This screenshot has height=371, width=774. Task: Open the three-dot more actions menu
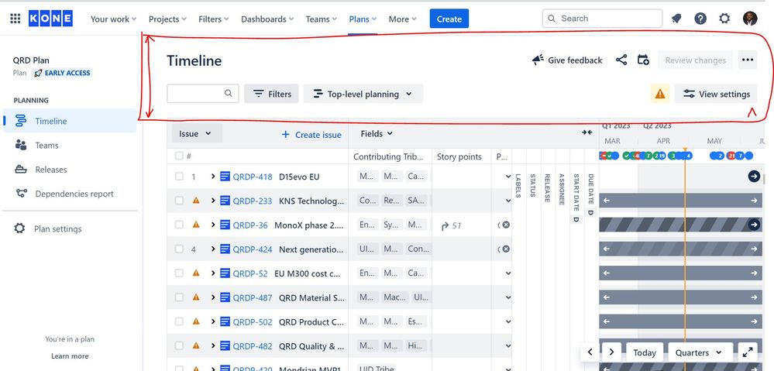(748, 60)
